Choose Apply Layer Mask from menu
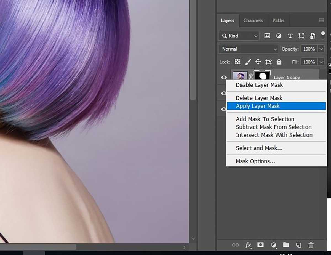The width and height of the screenshot is (331, 255). point(258,106)
